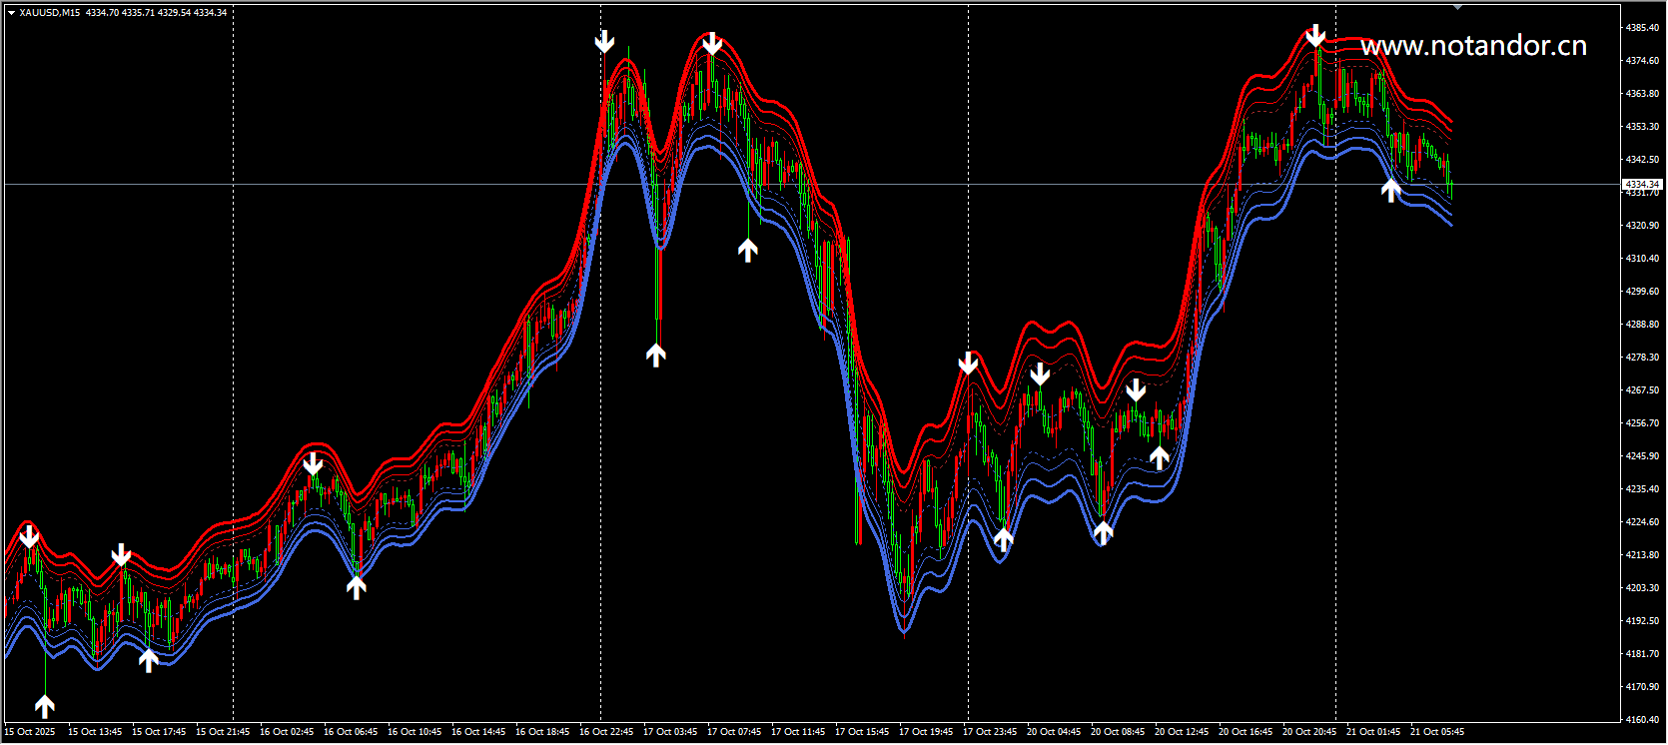
Task: Click the 15 Oct 21:45 time label
Action: (x=223, y=732)
